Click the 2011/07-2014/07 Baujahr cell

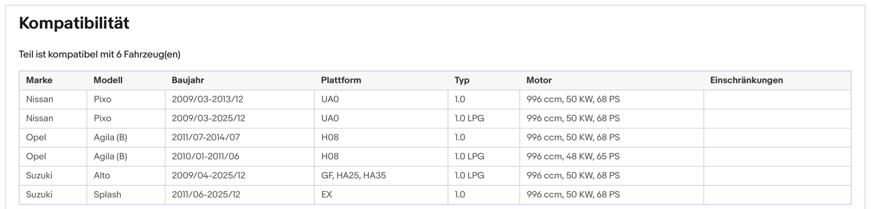pos(239,137)
